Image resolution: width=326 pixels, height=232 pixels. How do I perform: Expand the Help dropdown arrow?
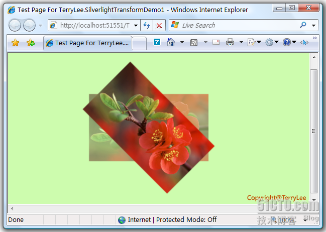pos(294,42)
